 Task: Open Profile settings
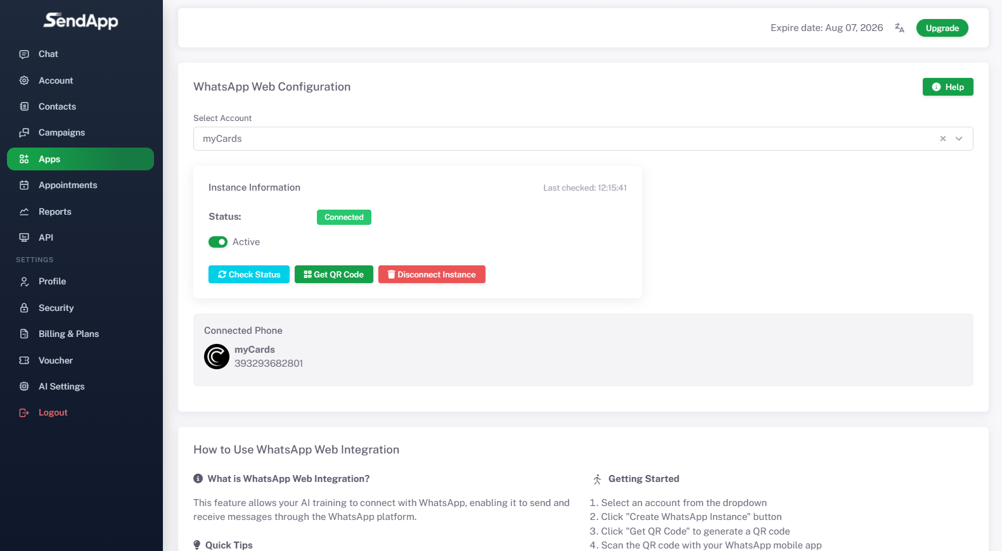(x=80, y=281)
